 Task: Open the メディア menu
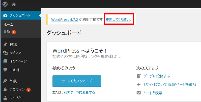15,53
